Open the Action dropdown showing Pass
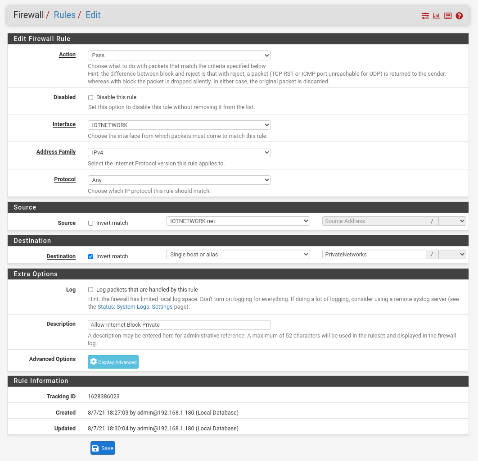 [179, 55]
